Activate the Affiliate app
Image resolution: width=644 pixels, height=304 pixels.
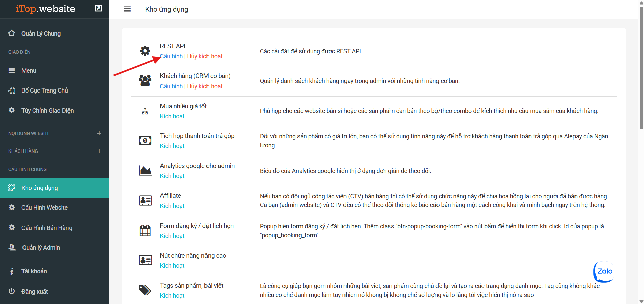pos(172,206)
